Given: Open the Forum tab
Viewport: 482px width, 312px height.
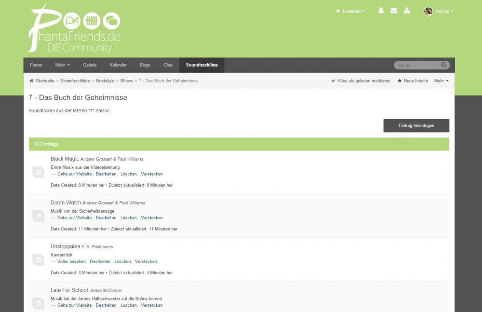Looking at the screenshot, I should [x=36, y=65].
